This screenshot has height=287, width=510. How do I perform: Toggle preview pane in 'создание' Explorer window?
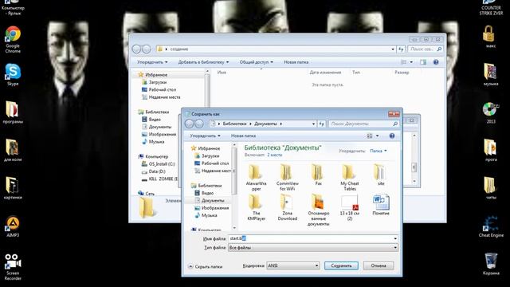coord(423,62)
